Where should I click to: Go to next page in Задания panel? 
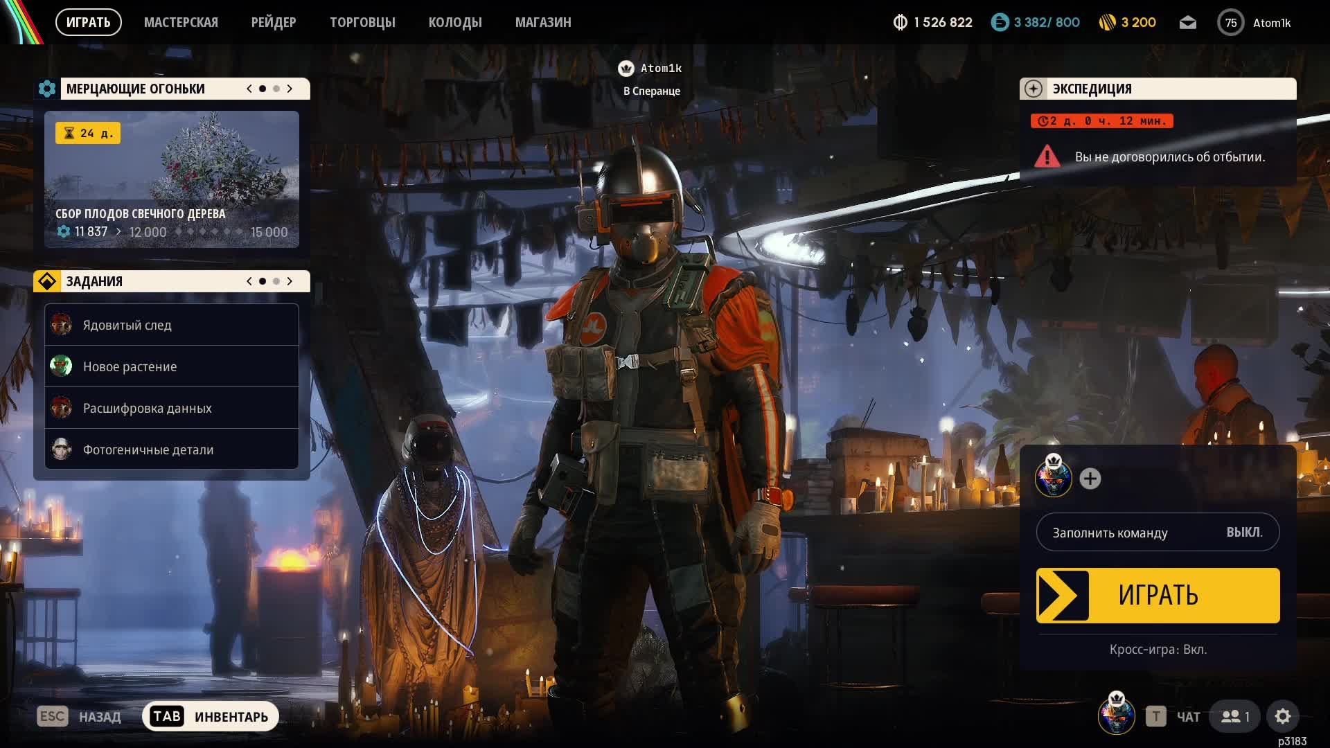[x=290, y=281]
